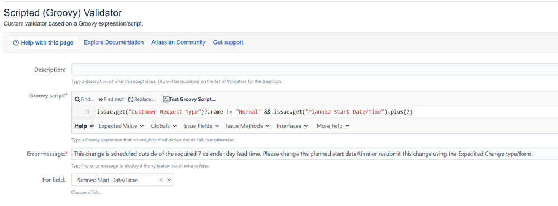558x206 pixels.
Task: Click the Help with this page button
Action: point(43,43)
